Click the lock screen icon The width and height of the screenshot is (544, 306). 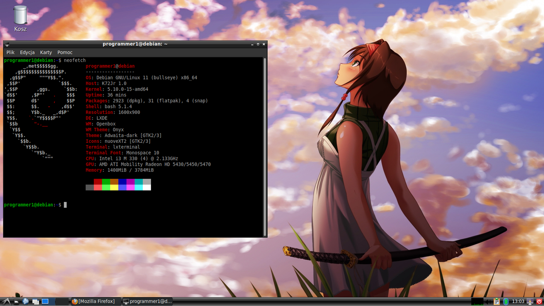tap(530, 302)
